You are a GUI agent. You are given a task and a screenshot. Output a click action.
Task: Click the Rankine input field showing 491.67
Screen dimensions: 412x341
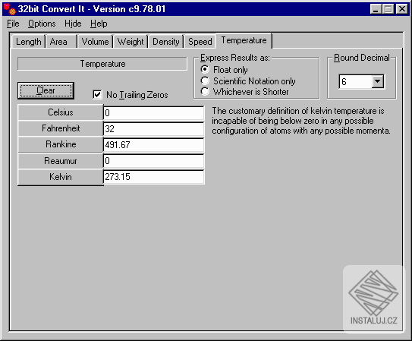[154, 145]
